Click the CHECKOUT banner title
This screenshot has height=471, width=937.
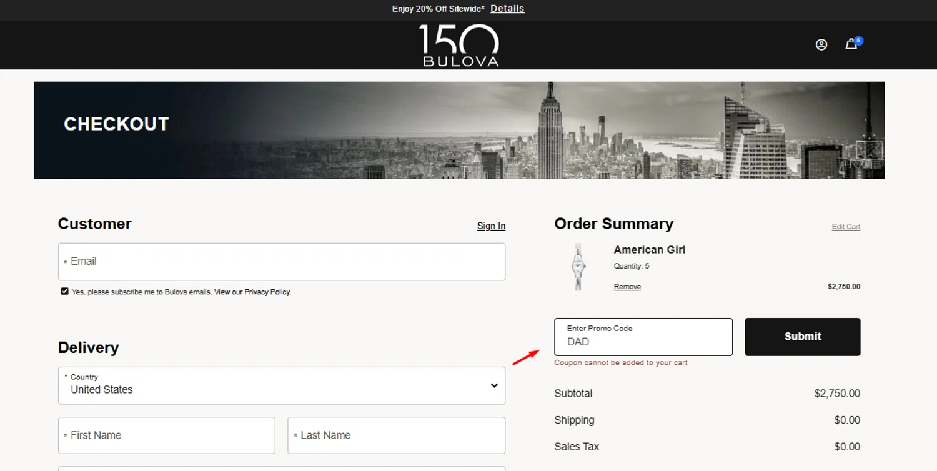point(116,124)
